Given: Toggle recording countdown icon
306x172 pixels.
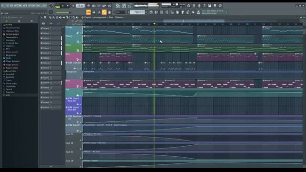Looking at the screenshot, I should pos(99,6).
